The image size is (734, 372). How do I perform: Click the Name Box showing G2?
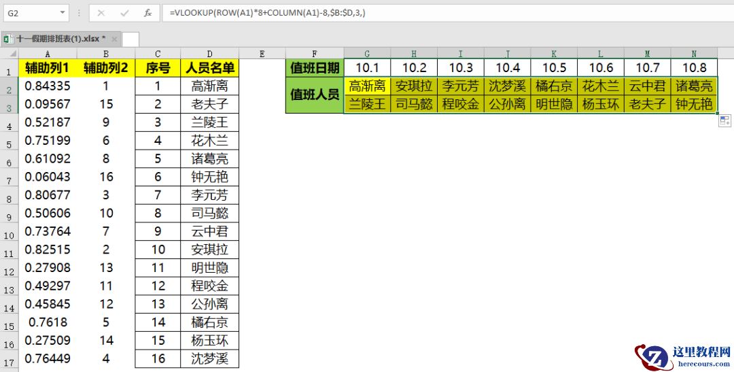click(36, 13)
